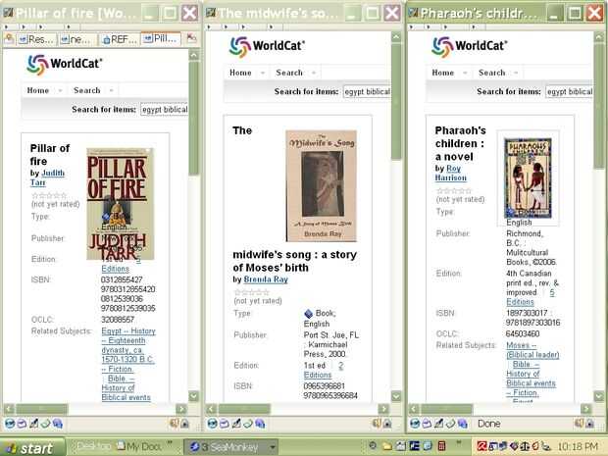The image size is (608, 456).
Task: Click Pharaoh's children book cover thumbnail
Action: [x=529, y=177]
